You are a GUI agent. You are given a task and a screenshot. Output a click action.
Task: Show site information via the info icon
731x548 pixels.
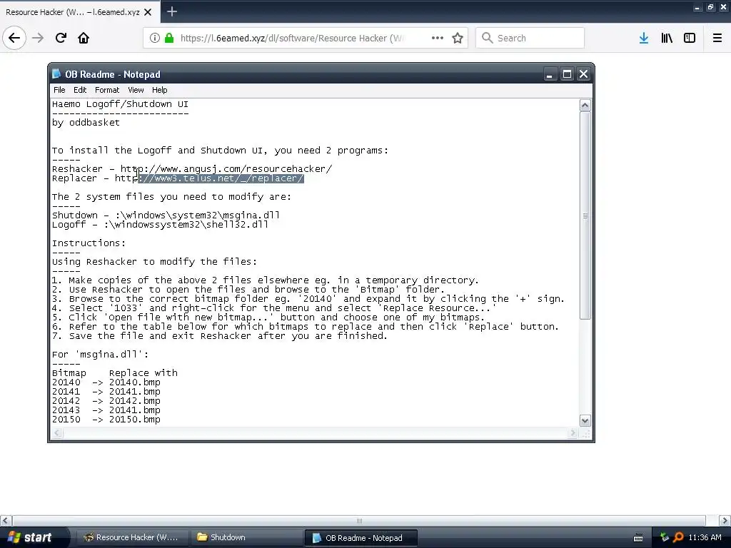tap(155, 38)
